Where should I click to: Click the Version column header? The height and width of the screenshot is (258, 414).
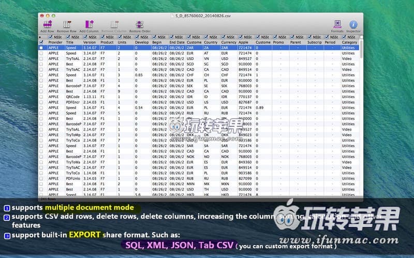90,42
